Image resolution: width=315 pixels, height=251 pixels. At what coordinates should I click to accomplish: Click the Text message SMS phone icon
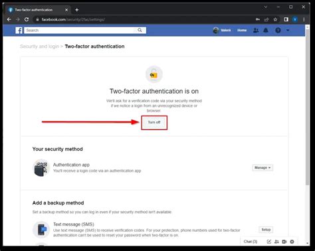point(41,230)
